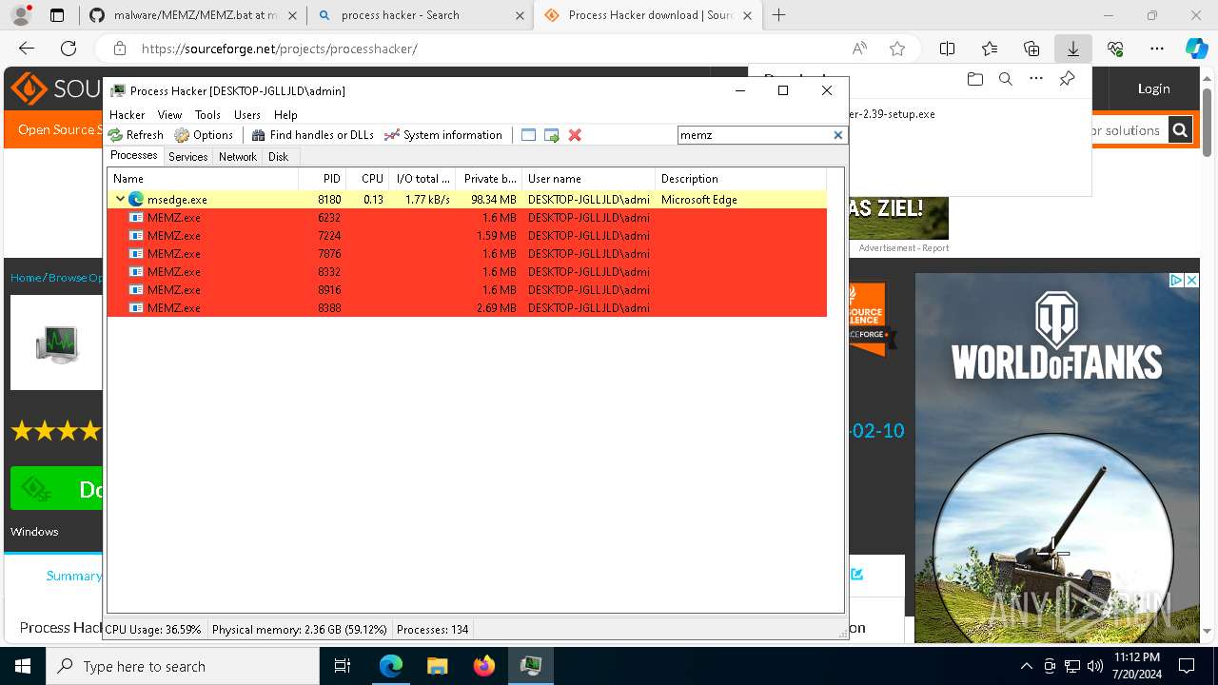The image size is (1218, 685).
Task: Open the Hacker menu
Action: click(x=127, y=114)
